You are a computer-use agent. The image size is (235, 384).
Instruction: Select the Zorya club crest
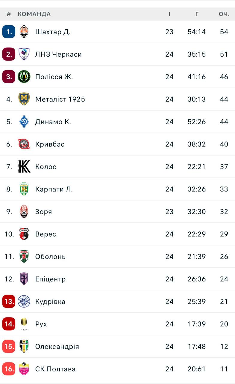click(24, 212)
